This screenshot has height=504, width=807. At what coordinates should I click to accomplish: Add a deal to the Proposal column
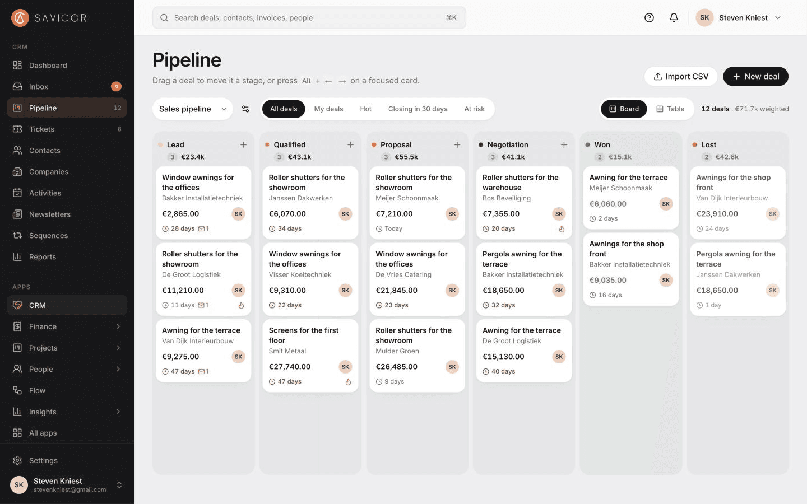(457, 145)
